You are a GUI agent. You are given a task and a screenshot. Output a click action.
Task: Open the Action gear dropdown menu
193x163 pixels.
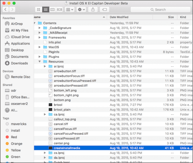(81, 9)
